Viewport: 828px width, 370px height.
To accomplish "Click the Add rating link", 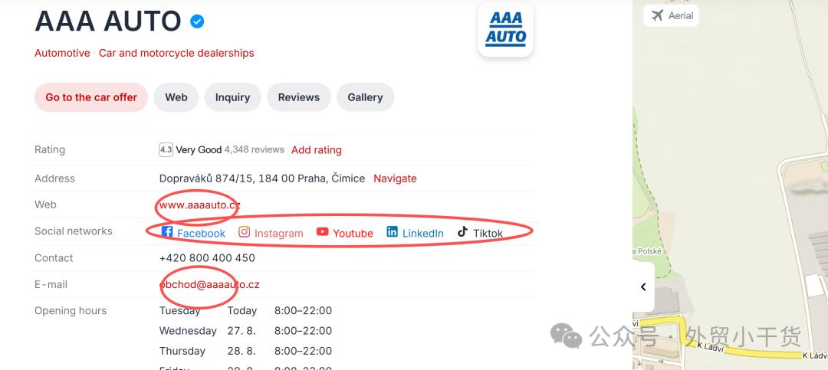I will pos(317,150).
